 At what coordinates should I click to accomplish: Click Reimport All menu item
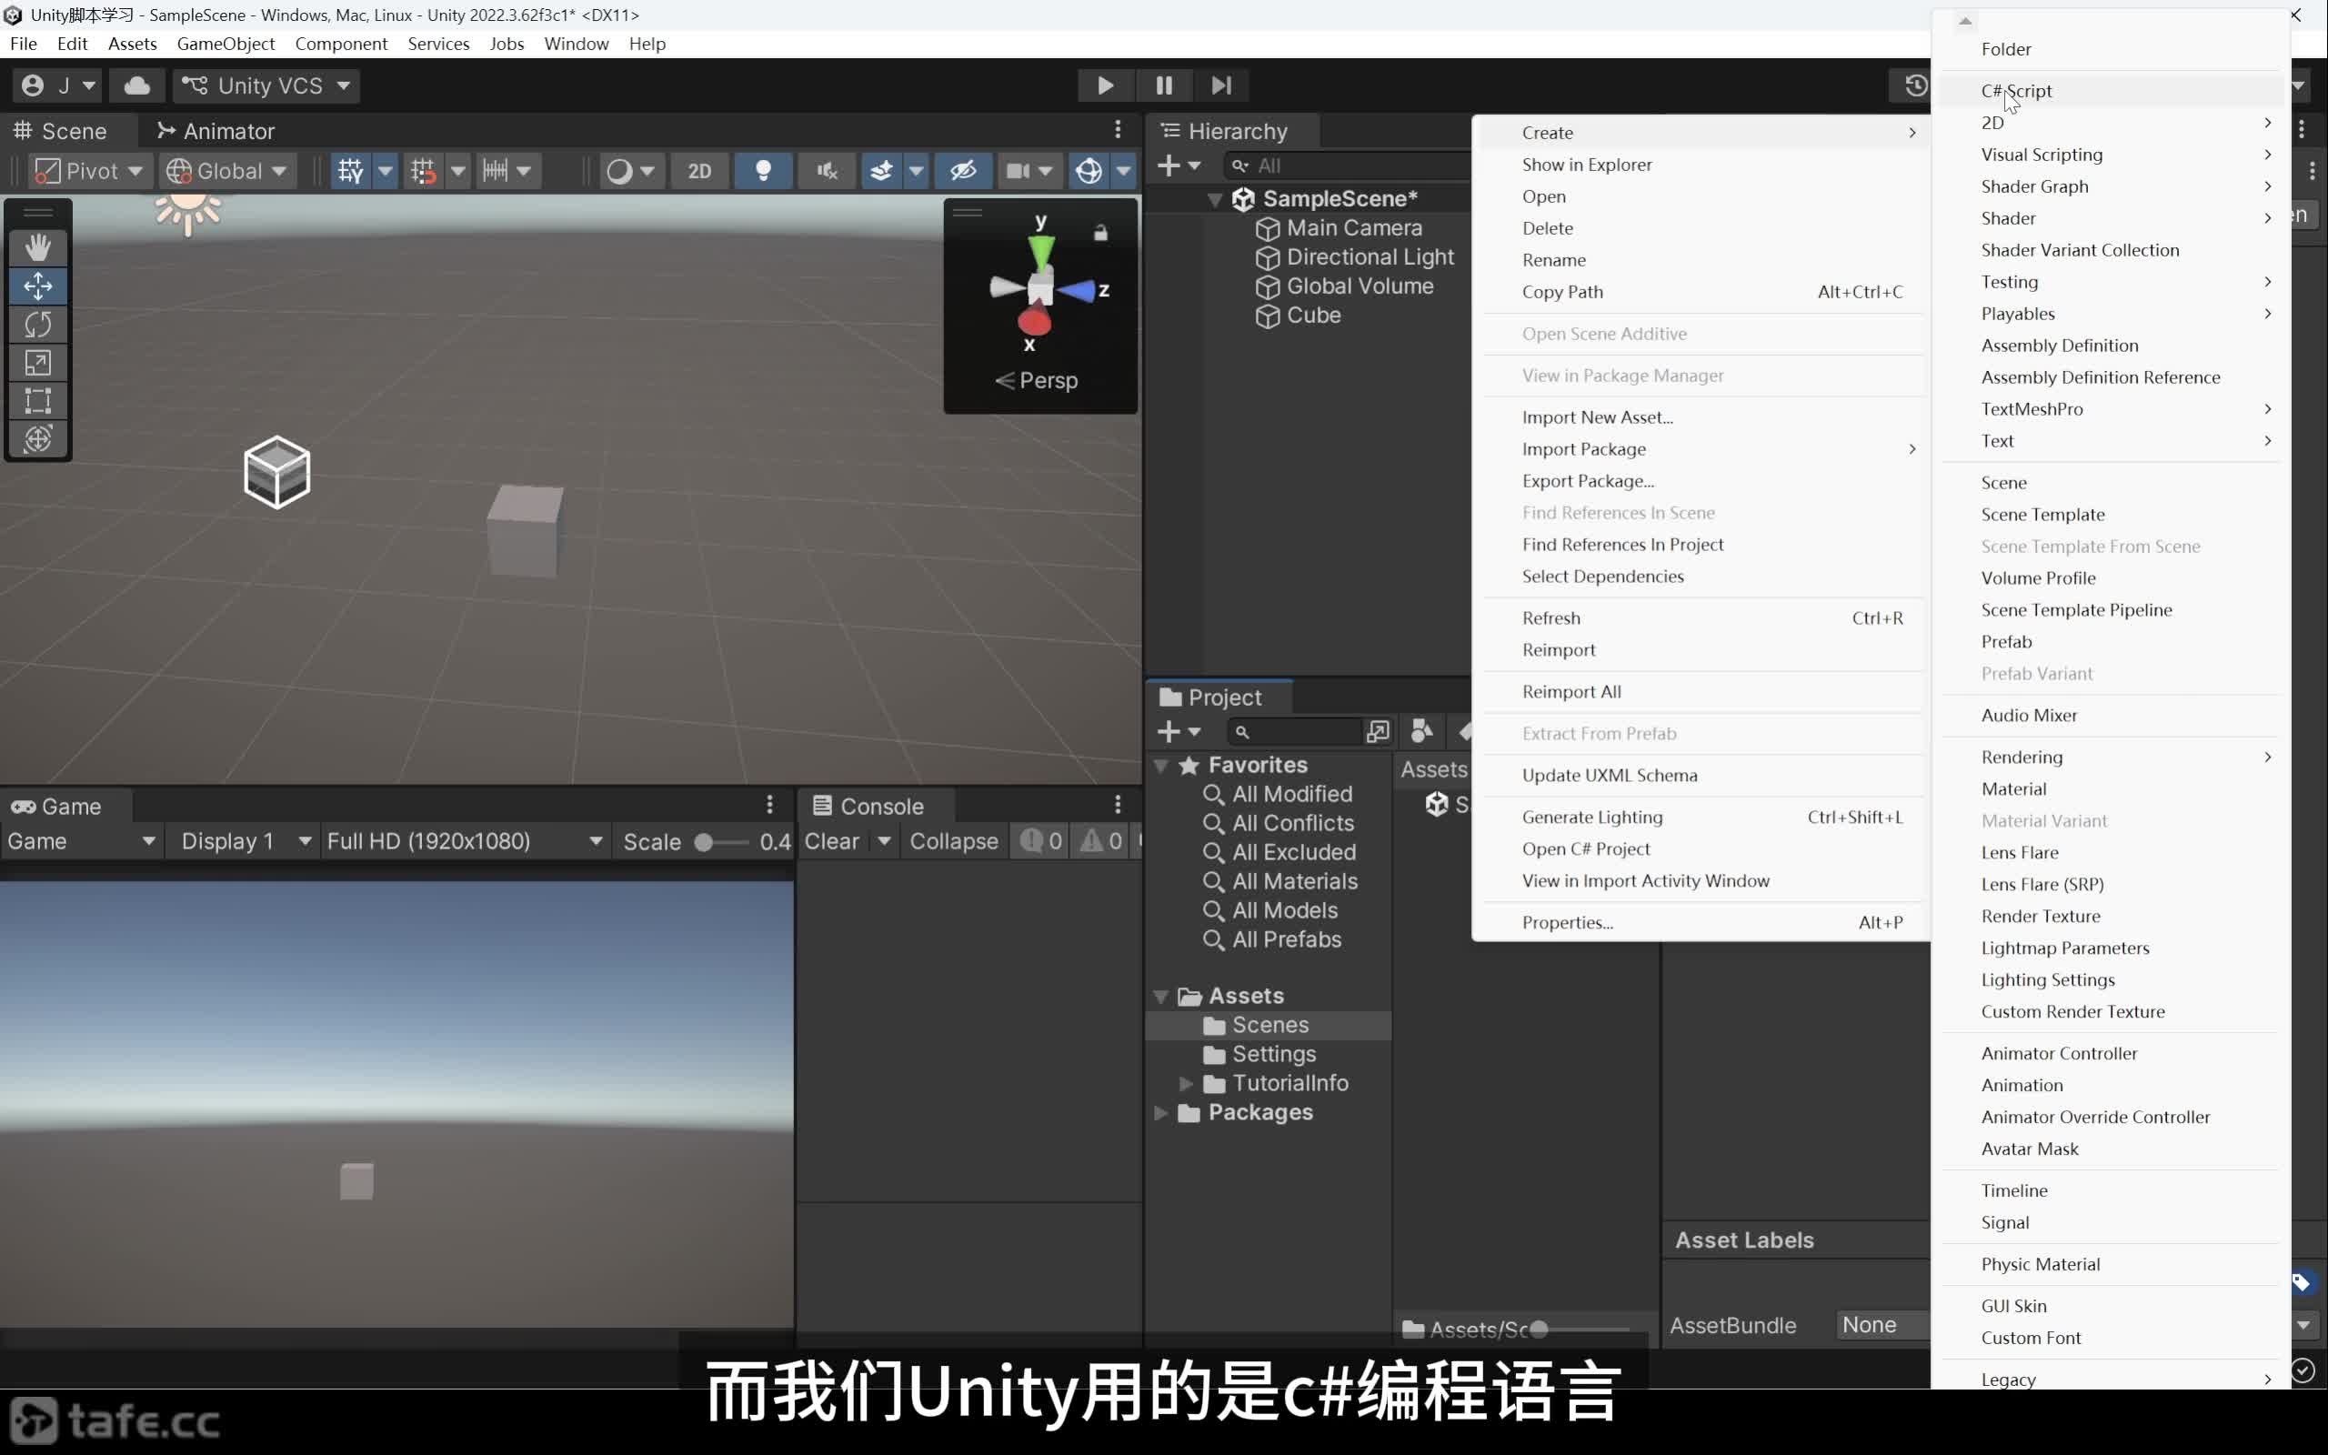coord(1701,691)
